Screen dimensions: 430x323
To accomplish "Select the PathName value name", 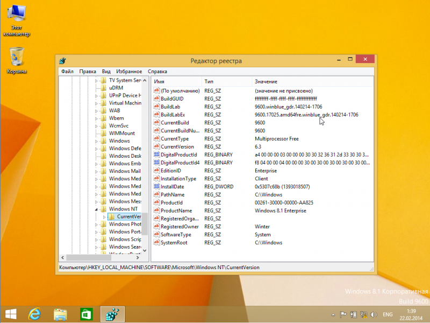I will pyautogui.click(x=173, y=195).
